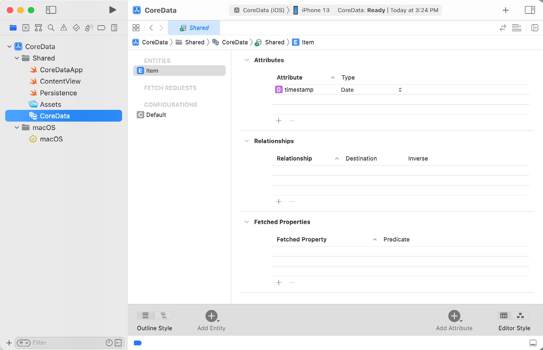543x350 pixels.
Task: Toggle the inspectors panel
Action: click(x=530, y=10)
